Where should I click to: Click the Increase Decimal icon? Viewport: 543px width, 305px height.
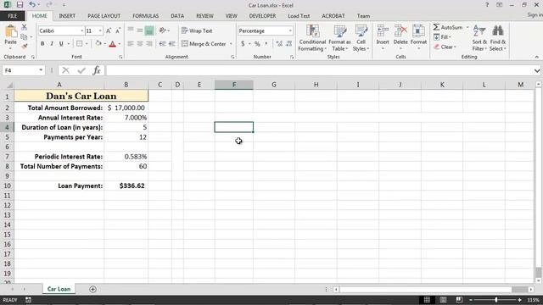coord(279,43)
